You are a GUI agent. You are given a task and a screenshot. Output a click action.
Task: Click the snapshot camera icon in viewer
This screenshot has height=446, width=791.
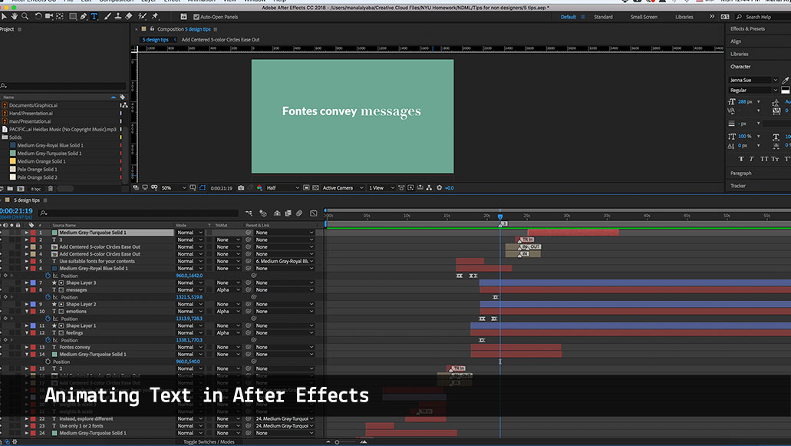[x=241, y=188]
